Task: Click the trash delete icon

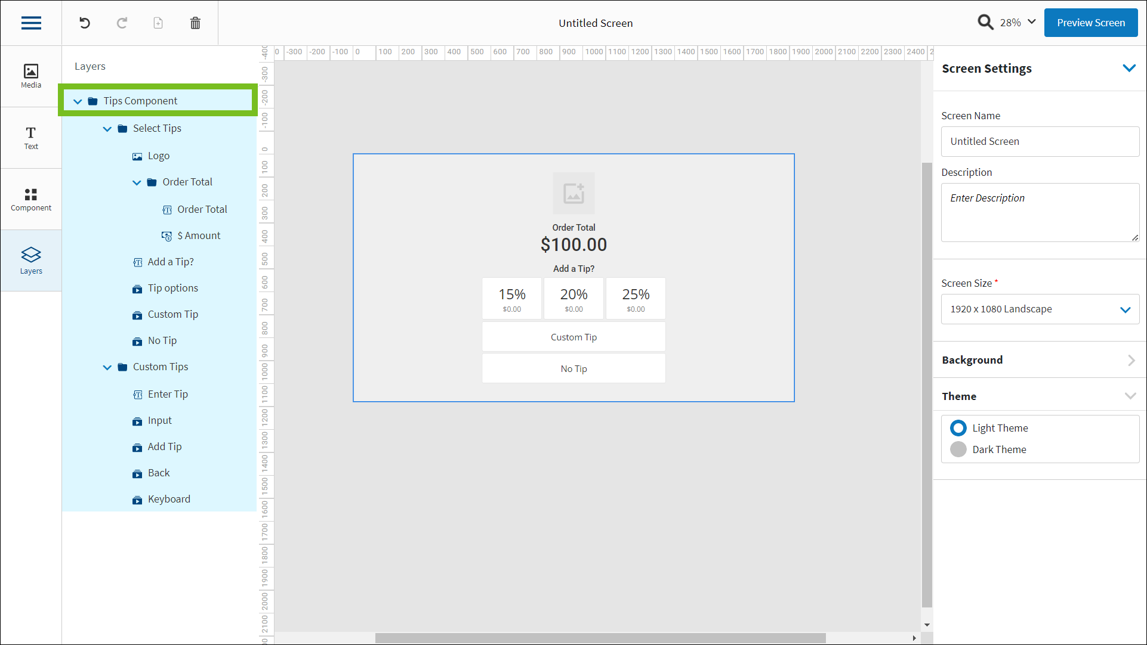Action: click(x=195, y=23)
